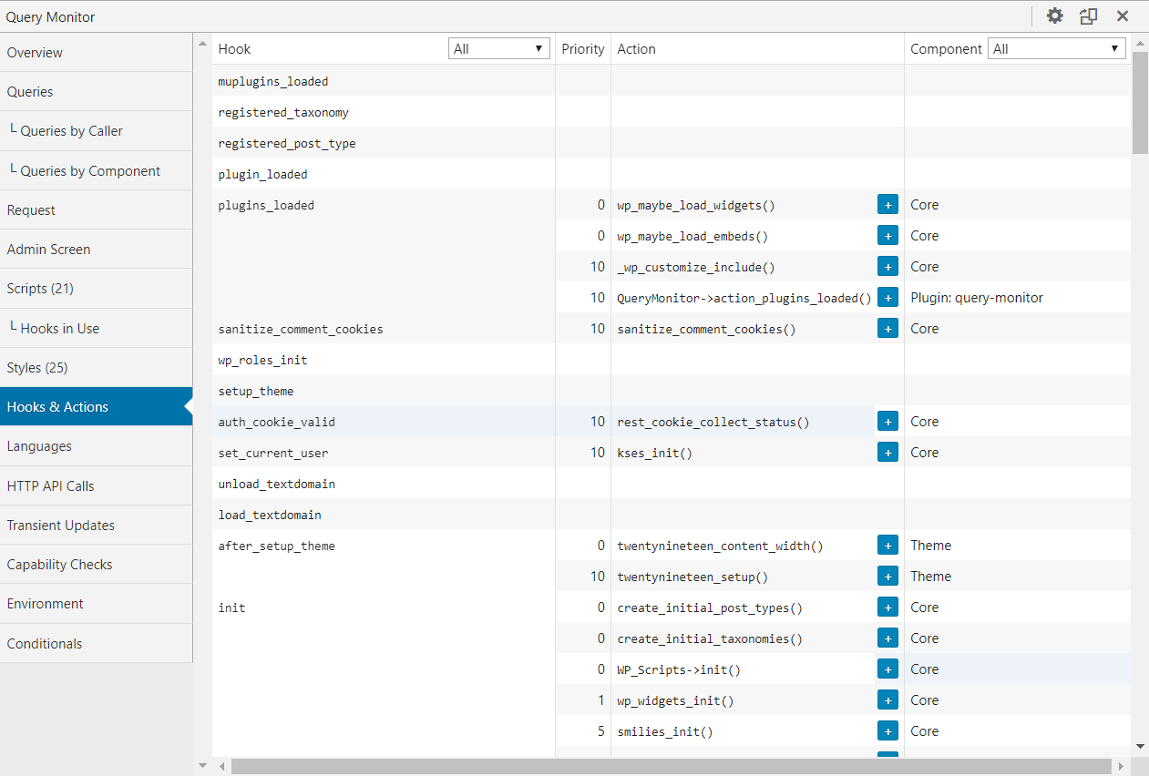Open the Hook filter dropdown
This screenshot has height=776, width=1149.
(x=499, y=49)
